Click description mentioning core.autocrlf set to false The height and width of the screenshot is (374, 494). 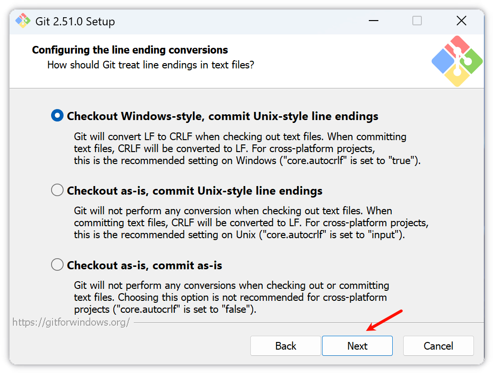232,297
